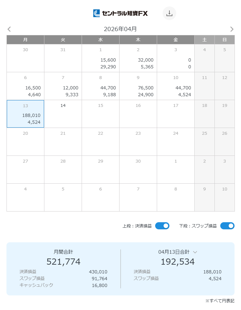
Task: Select April 1 calendar day
Action: [x=101, y=58]
